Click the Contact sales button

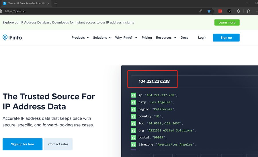(58, 144)
